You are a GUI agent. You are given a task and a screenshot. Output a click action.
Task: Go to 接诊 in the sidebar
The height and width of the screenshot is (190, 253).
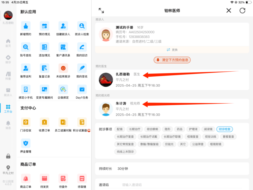pyautogui.click(x=8, y=59)
